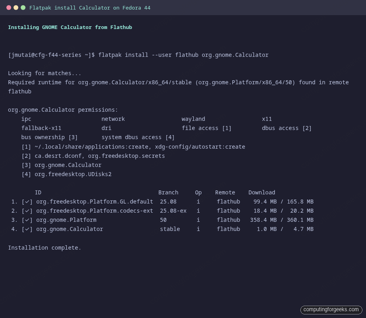
Task: Click 'system dbus access [4]' permission
Action: point(138,137)
